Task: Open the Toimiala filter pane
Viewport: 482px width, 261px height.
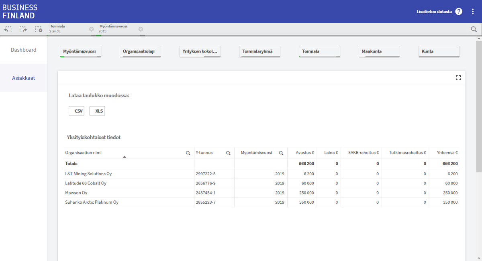Action: (320, 52)
